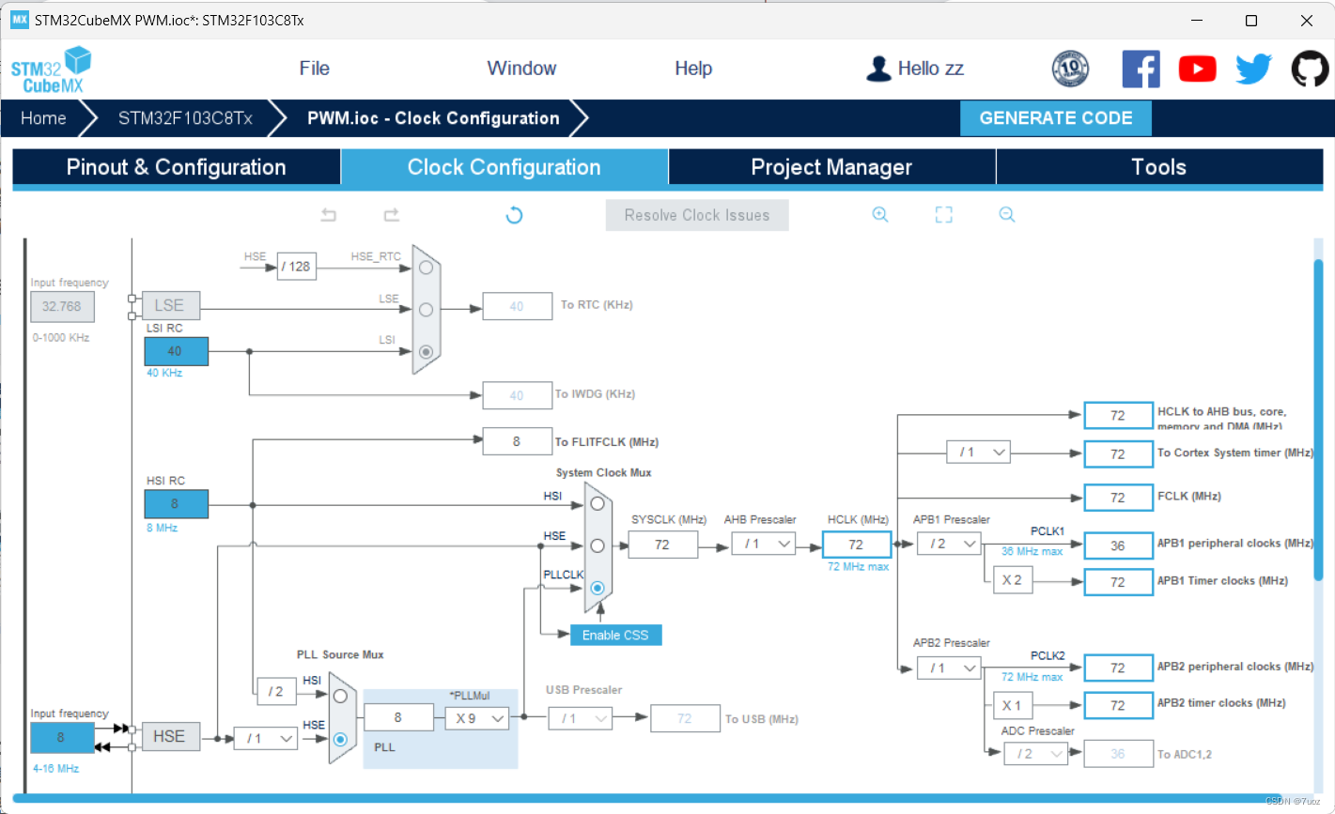Screen dimensions: 1335x814
Task: Open the File menu
Action: pos(315,69)
